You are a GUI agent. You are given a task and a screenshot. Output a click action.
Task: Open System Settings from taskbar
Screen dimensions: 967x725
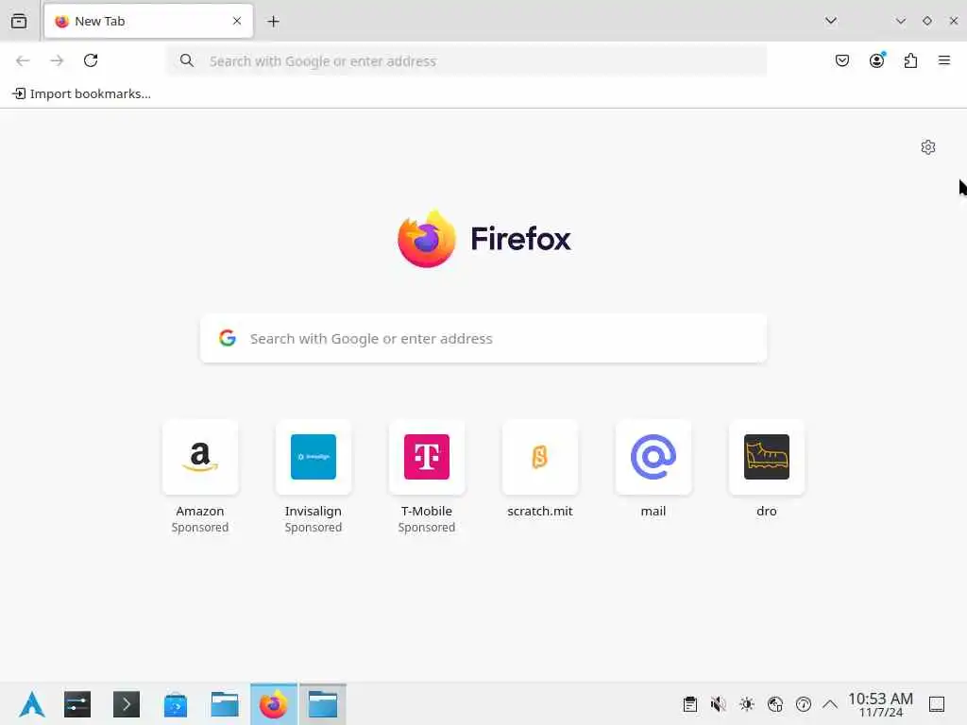(x=77, y=704)
